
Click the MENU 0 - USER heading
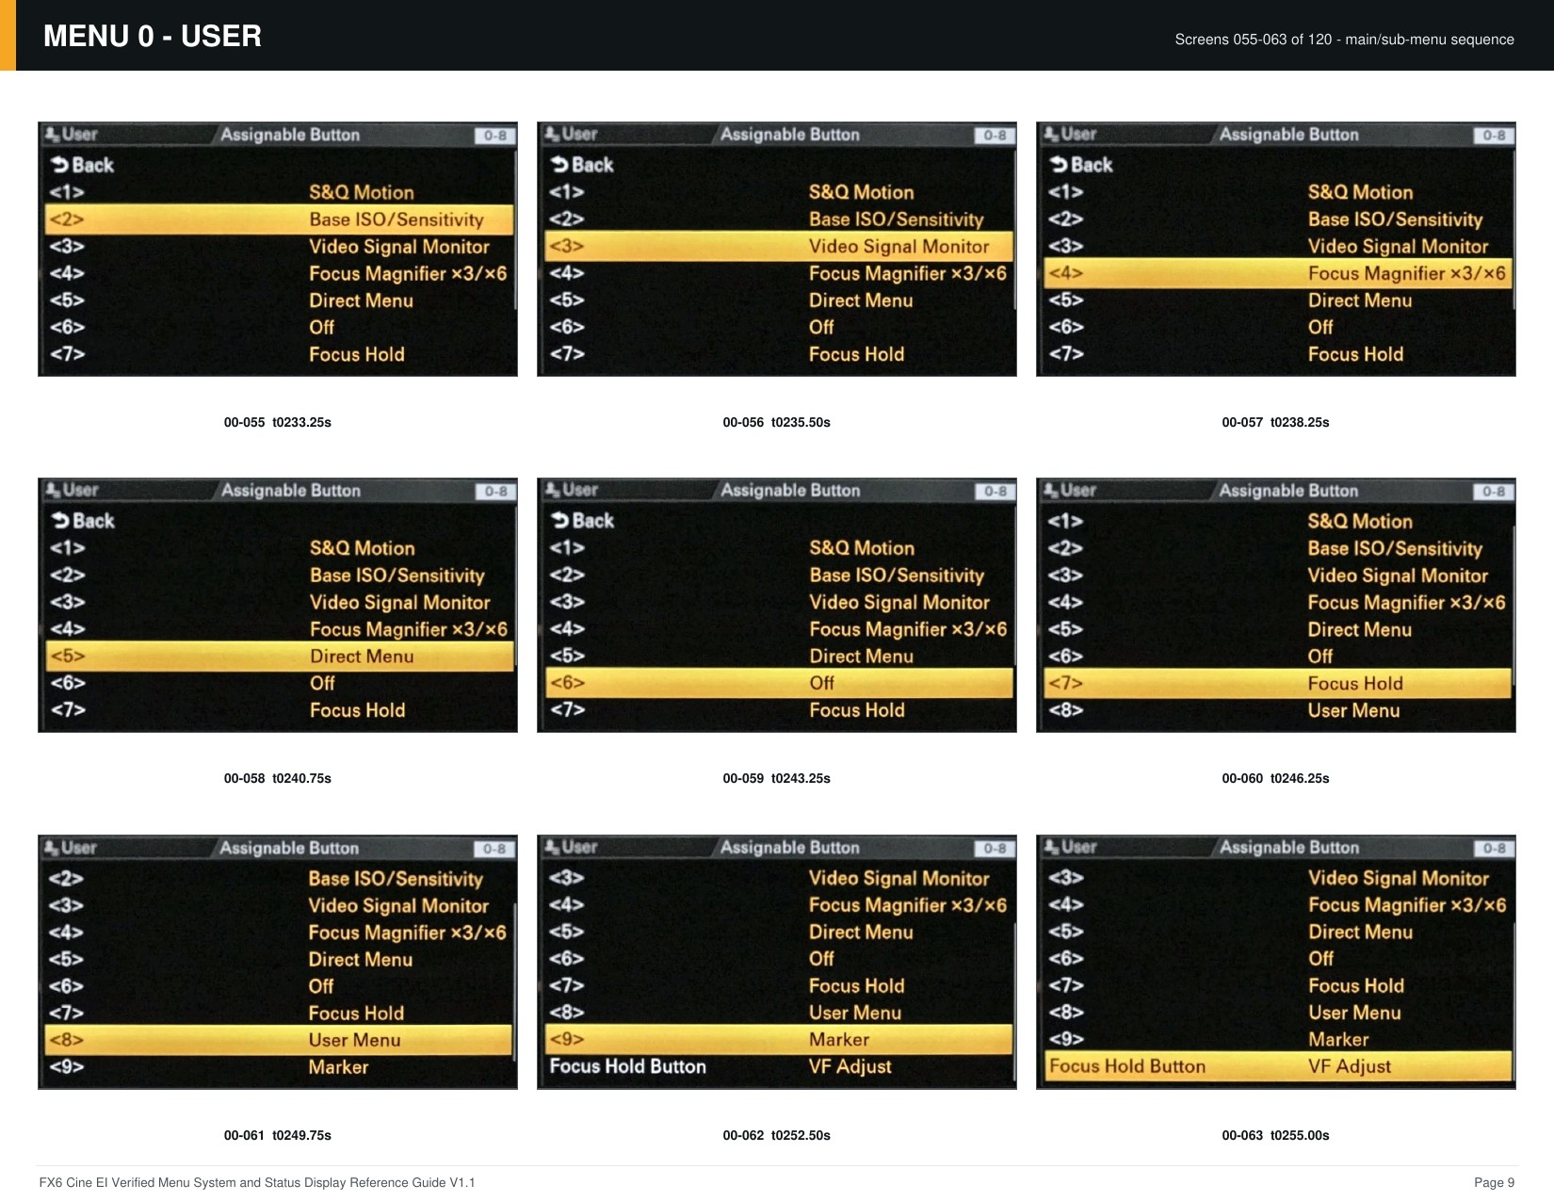tap(153, 36)
